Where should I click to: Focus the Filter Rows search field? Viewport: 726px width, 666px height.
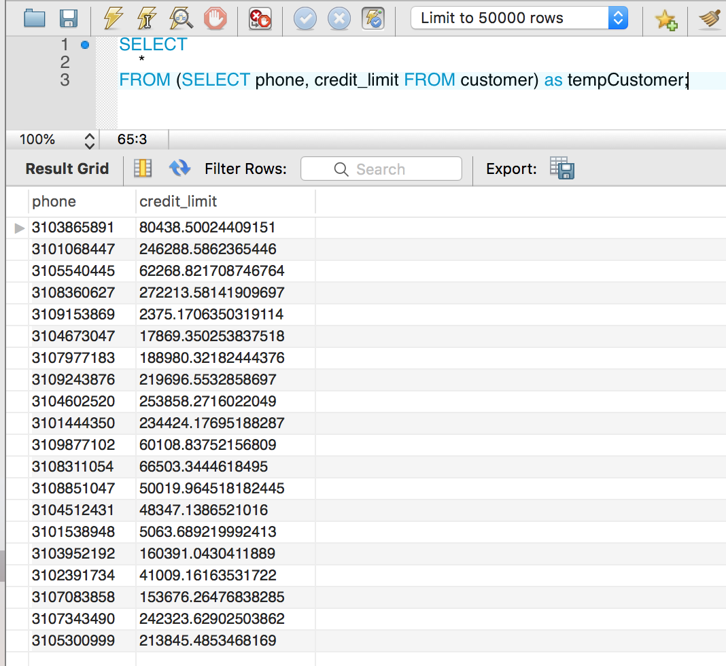point(381,169)
